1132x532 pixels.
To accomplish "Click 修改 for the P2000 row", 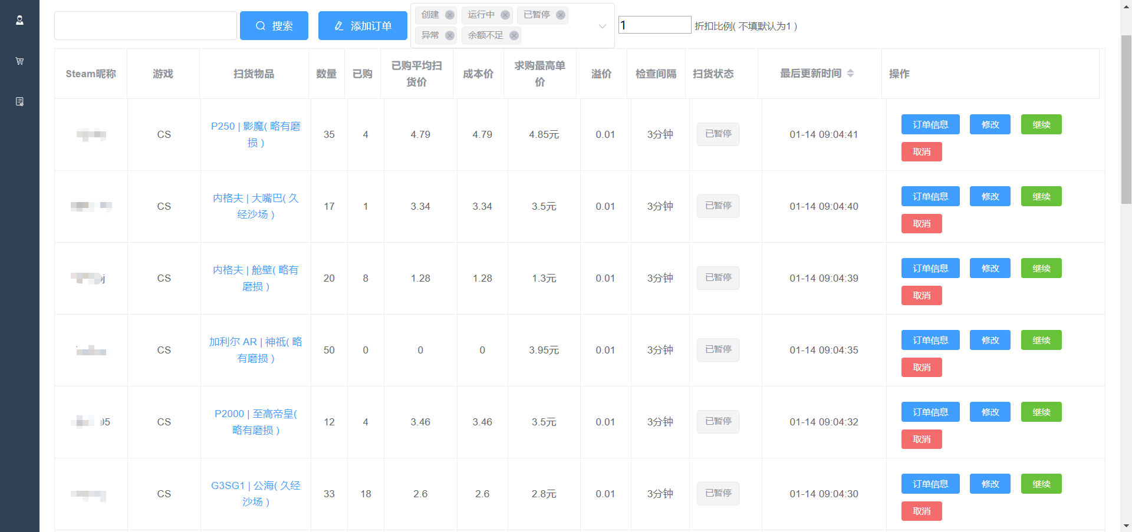I will tap(990, 412).
